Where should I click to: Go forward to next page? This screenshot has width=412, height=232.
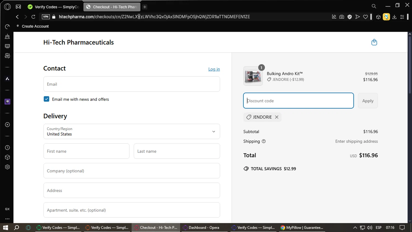[x=25, y=17]
